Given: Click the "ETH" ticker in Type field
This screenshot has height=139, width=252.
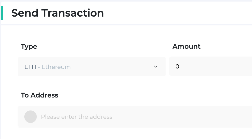Looking at the screenshot, I should click(x=30, y=67).
